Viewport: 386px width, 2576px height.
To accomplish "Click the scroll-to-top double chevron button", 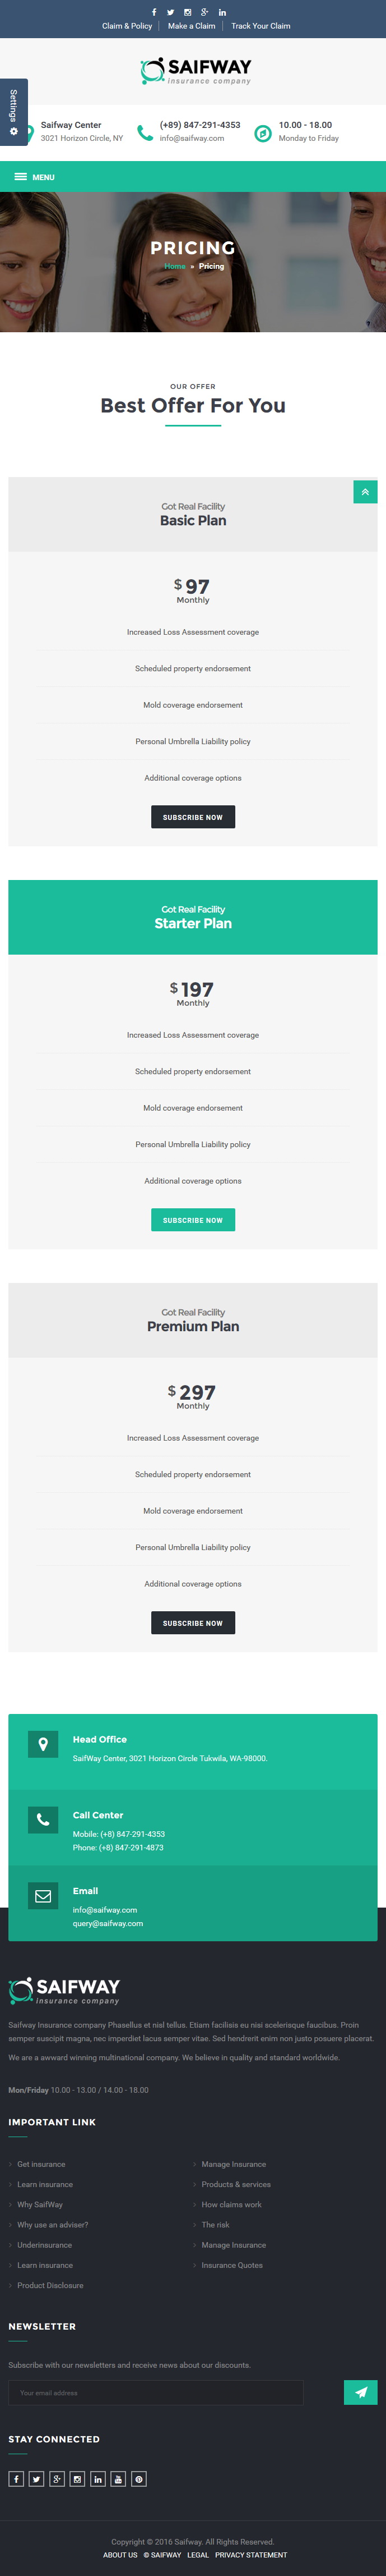I will pyautogui.click(x=365, y=492).
